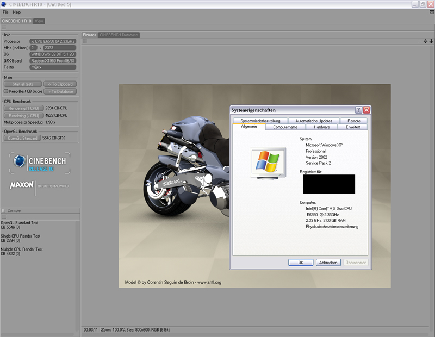Click the model credit caption text

(173, 282)
